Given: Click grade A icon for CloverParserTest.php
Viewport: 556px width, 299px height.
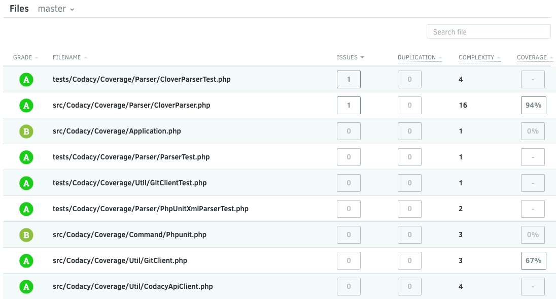Looking at the screenshot, I should coord(26,80).
